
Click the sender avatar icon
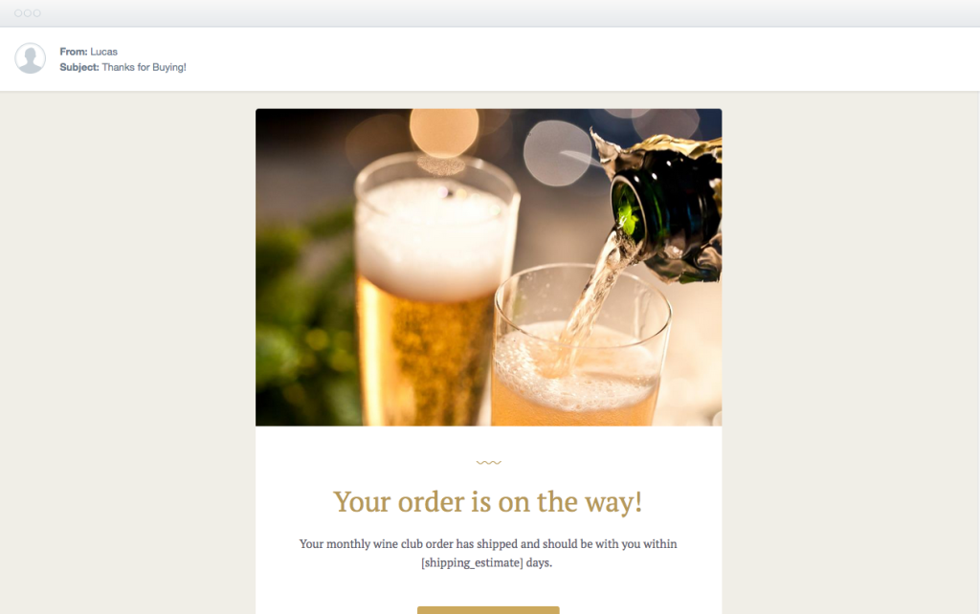30,58
